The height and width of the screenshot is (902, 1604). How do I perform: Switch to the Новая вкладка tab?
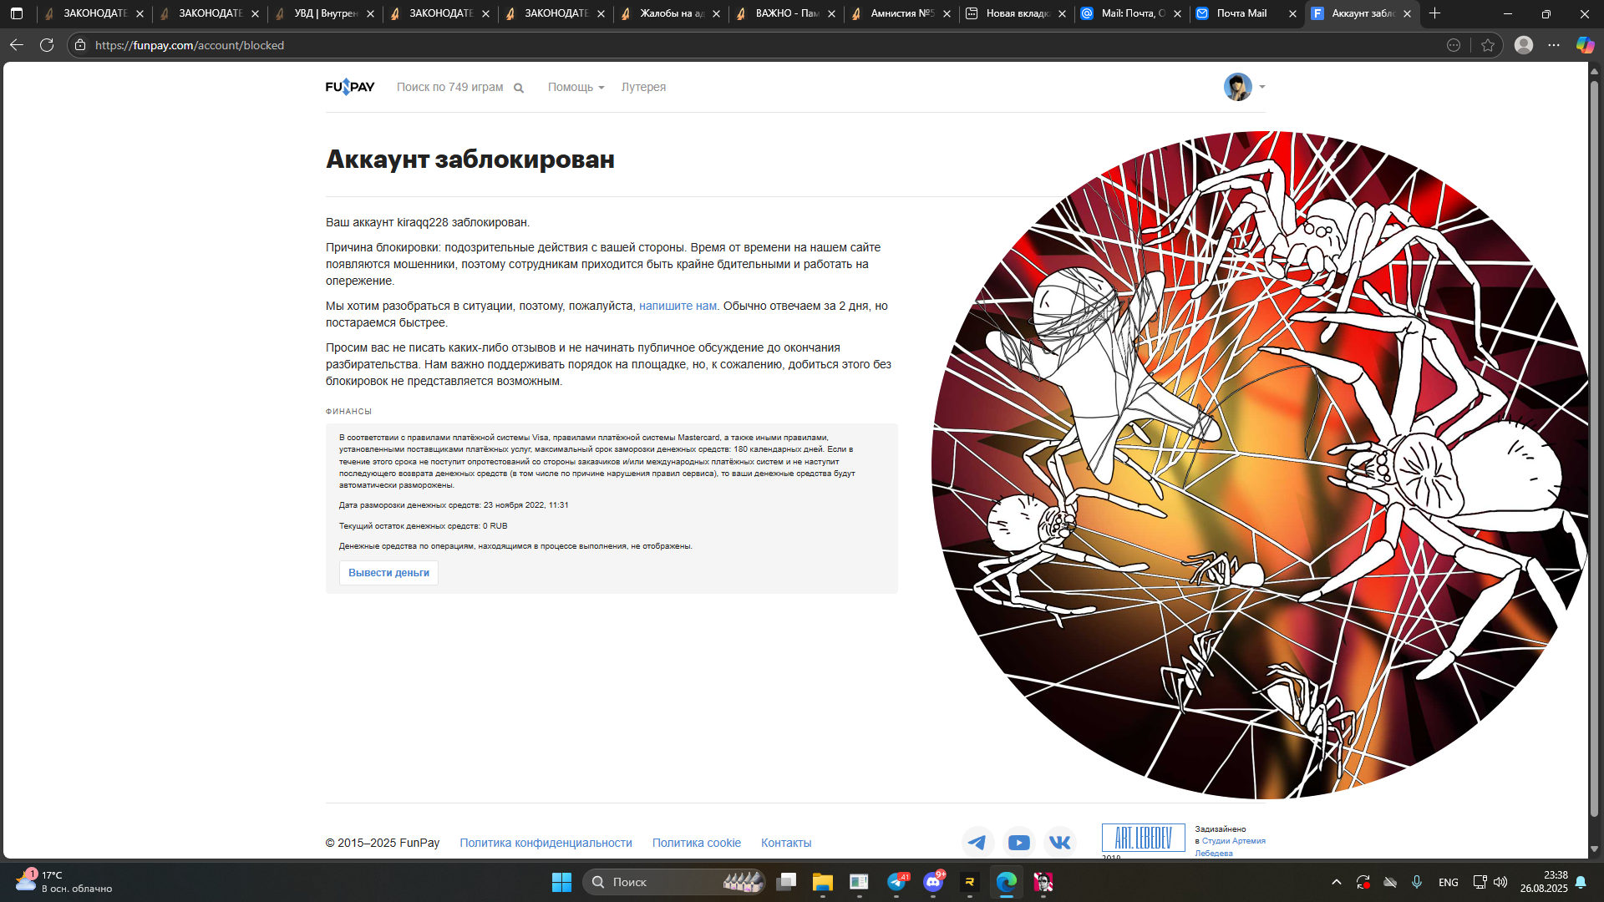click(1018, 13)
